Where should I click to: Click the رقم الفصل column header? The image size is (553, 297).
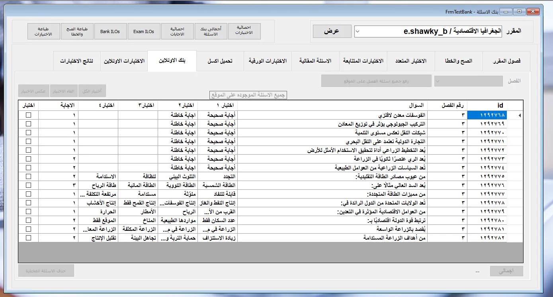[447, 105]
